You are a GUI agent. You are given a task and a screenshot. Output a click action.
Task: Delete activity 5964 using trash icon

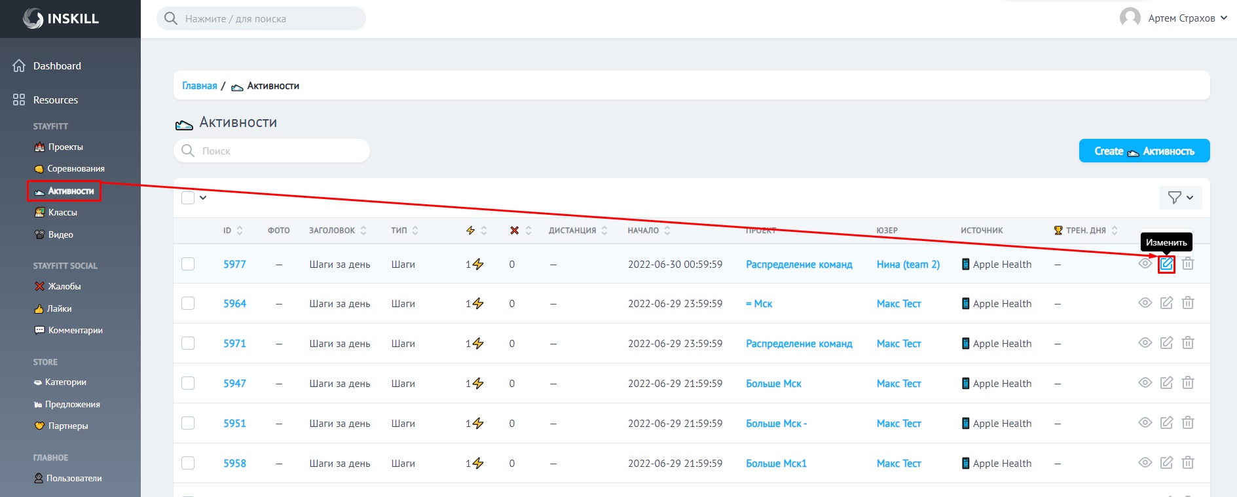(1188, 303)
